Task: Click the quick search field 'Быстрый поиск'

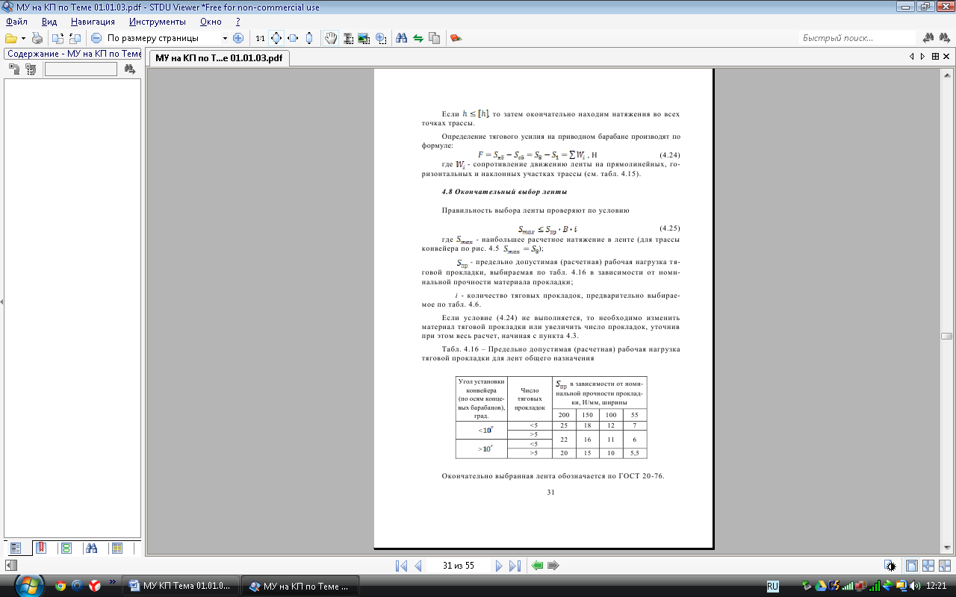Action: (x=857, y=38)
